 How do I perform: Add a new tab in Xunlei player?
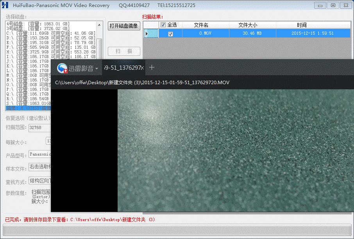click(152, 67)
